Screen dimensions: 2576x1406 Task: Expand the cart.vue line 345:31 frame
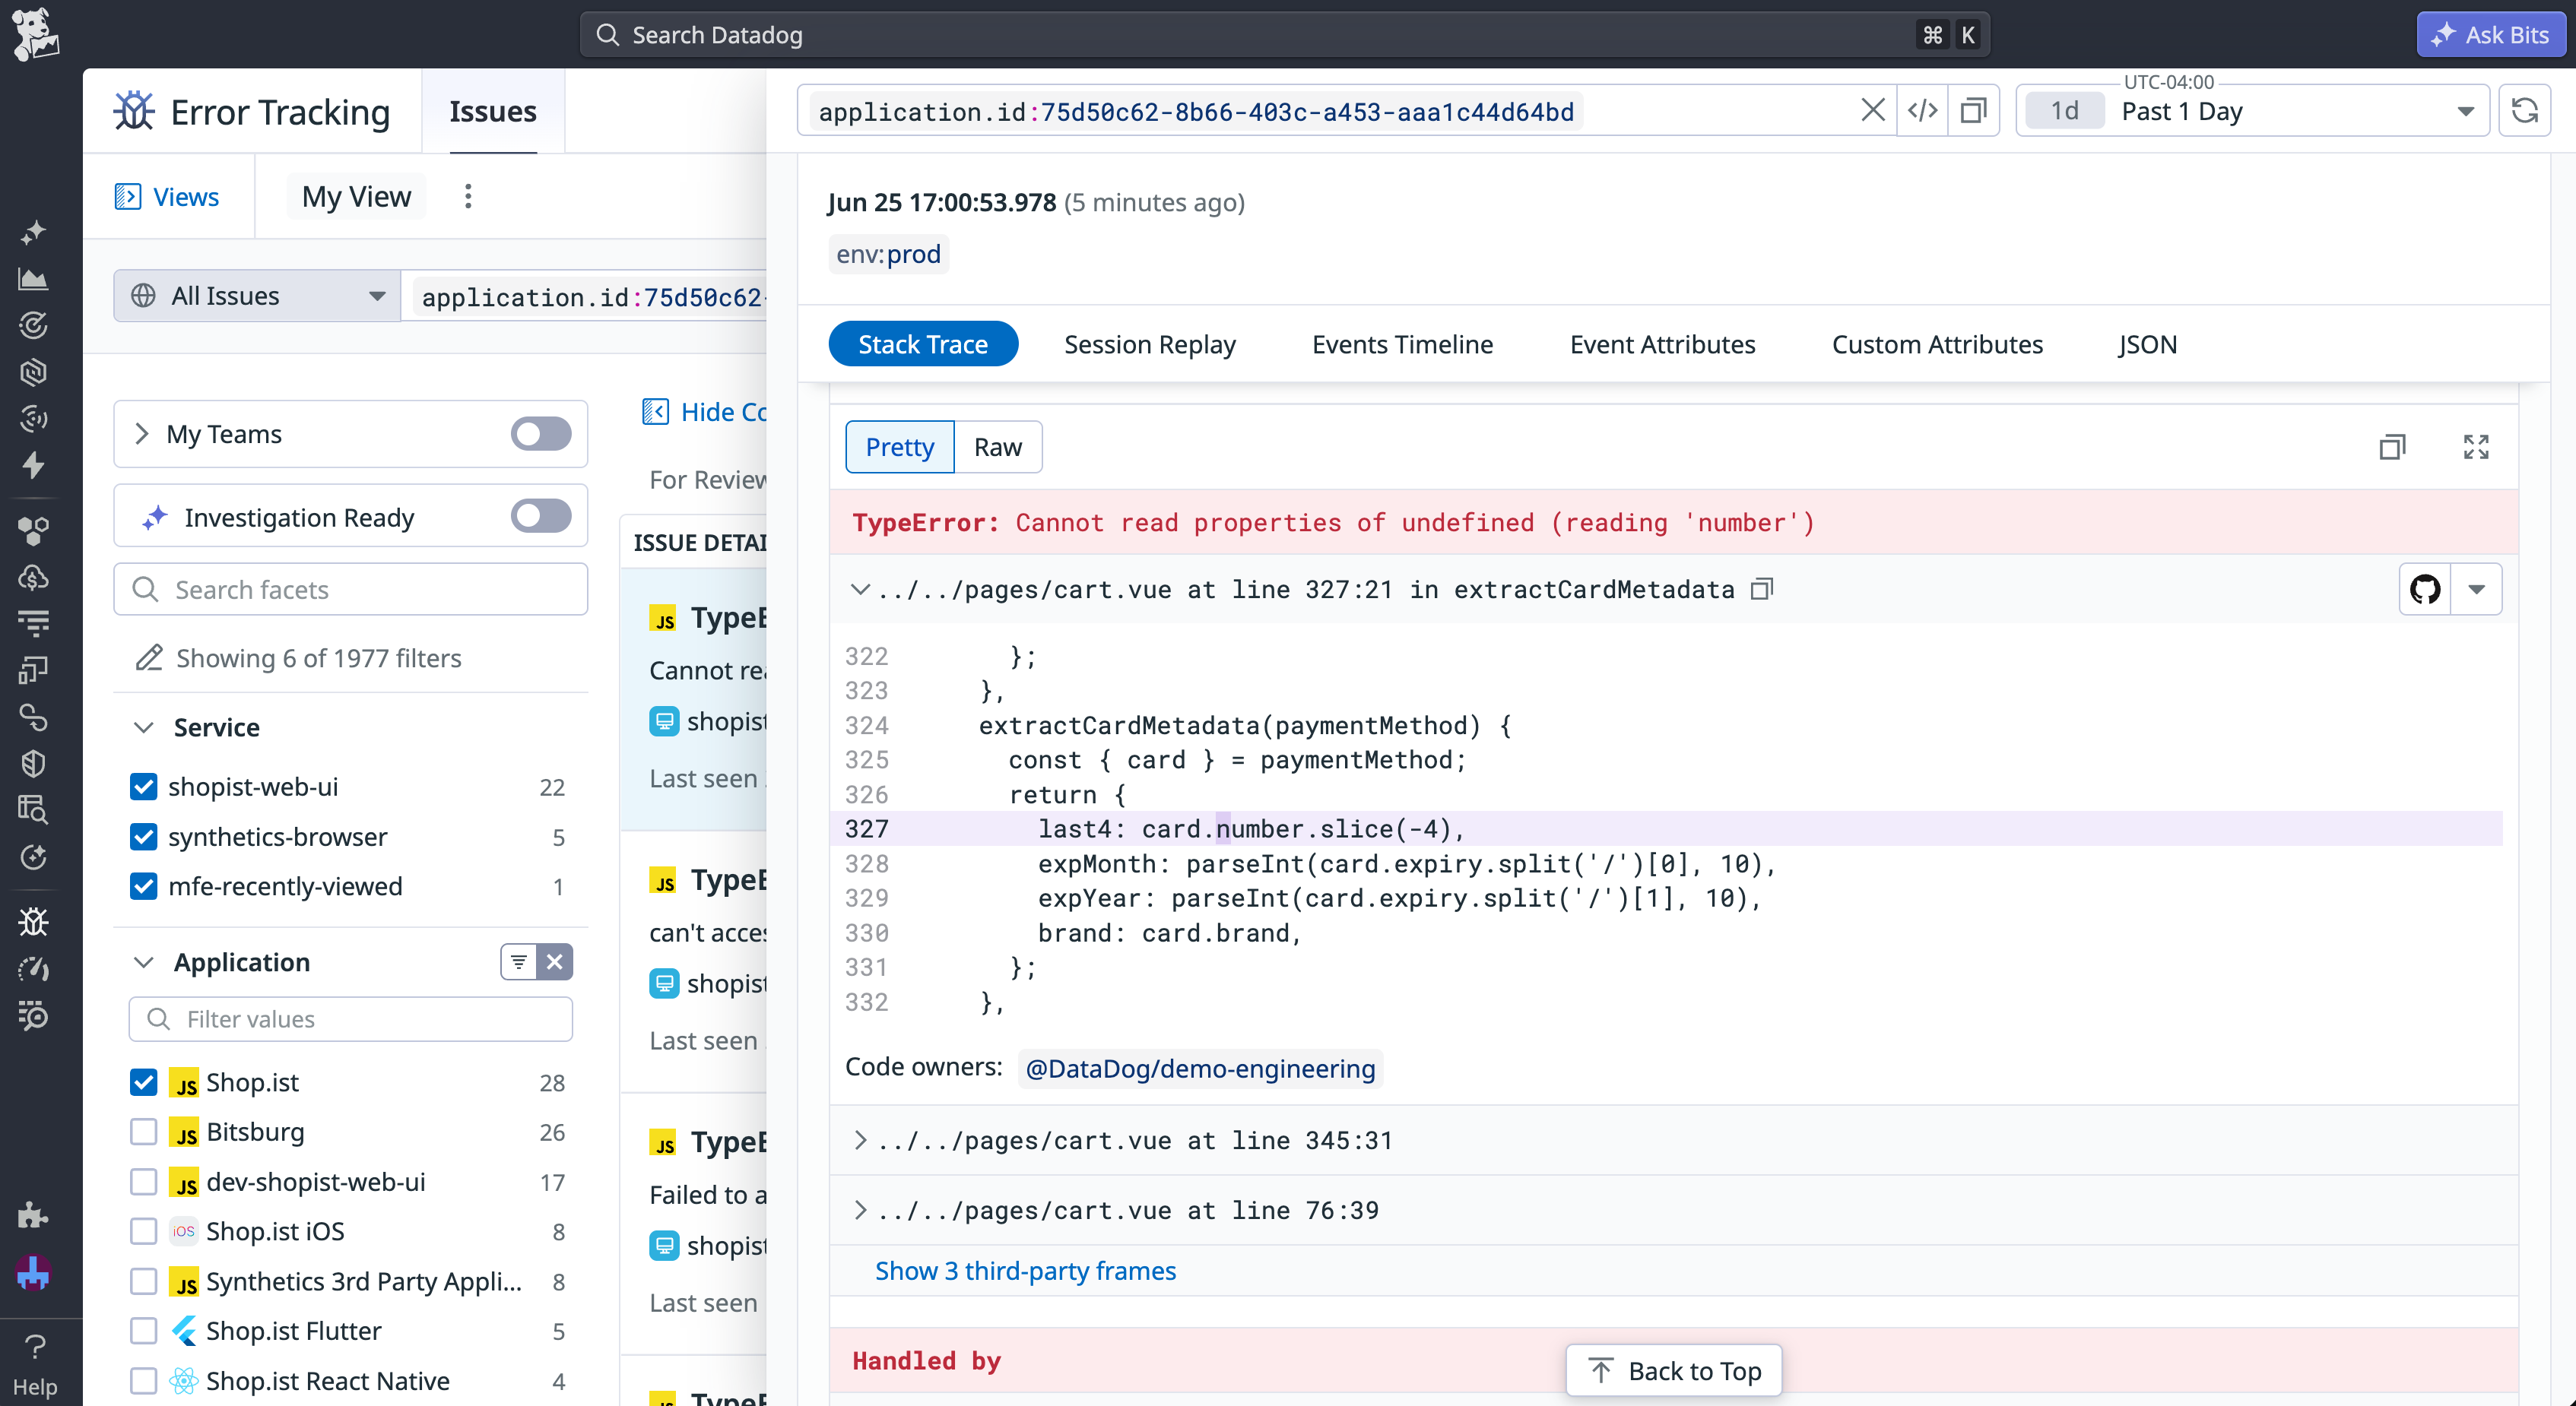pos(859,1140)
